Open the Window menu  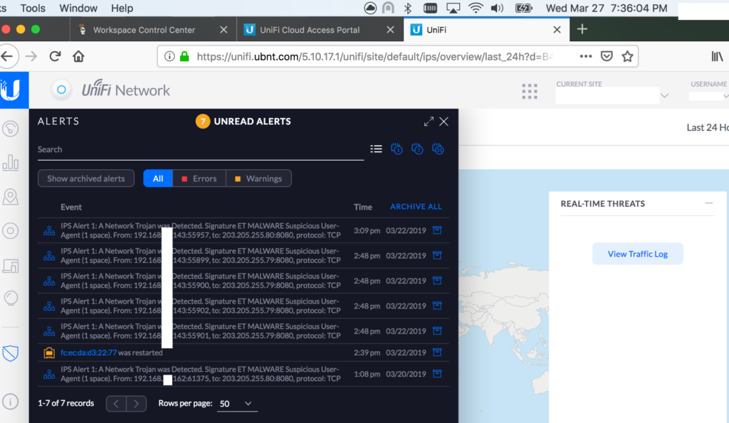78,9
